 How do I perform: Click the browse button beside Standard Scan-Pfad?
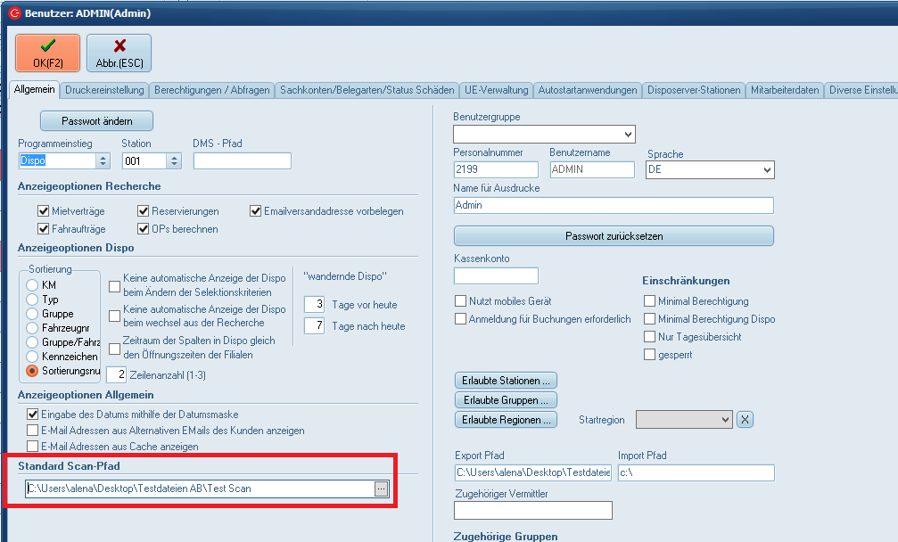click(x=382, y=489)
